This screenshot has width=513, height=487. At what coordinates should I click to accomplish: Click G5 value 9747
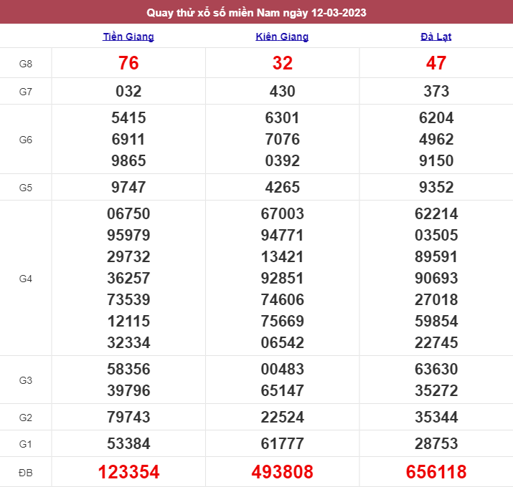(128, 188)
